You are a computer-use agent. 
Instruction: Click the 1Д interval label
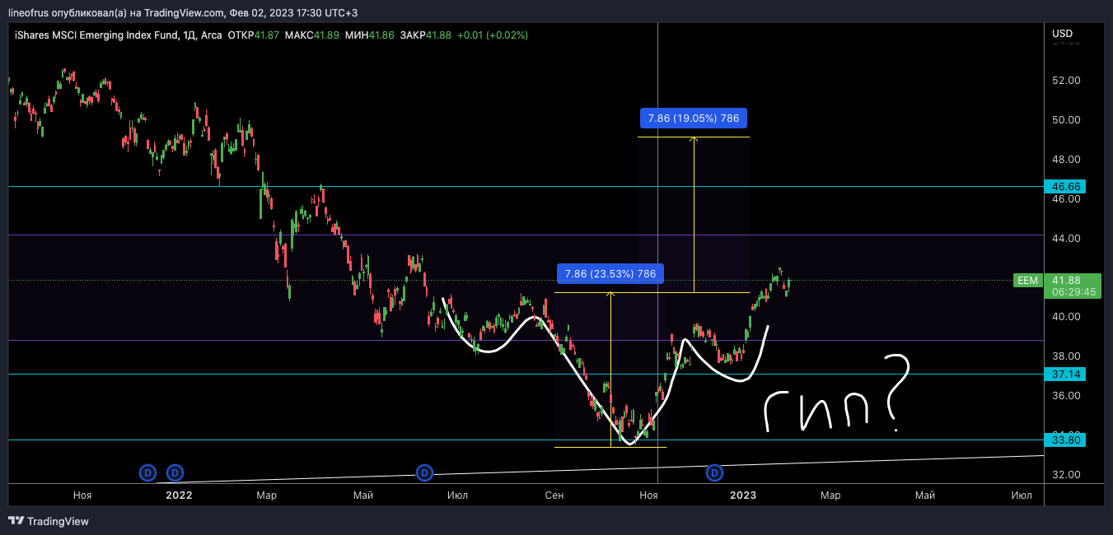pos(188,35)
